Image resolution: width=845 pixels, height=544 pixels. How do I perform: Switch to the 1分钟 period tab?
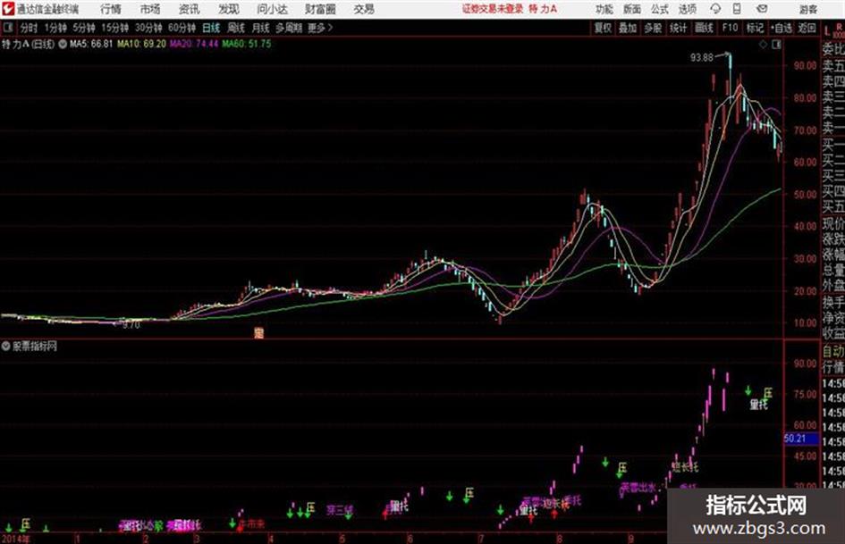click(55, 28)
